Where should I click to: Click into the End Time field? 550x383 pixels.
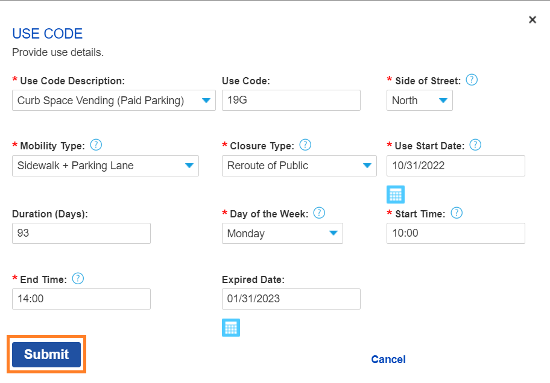click(x=81, y=299)
